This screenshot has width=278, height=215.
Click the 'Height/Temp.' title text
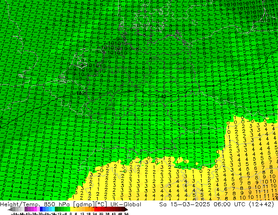(x=20, y=204)
